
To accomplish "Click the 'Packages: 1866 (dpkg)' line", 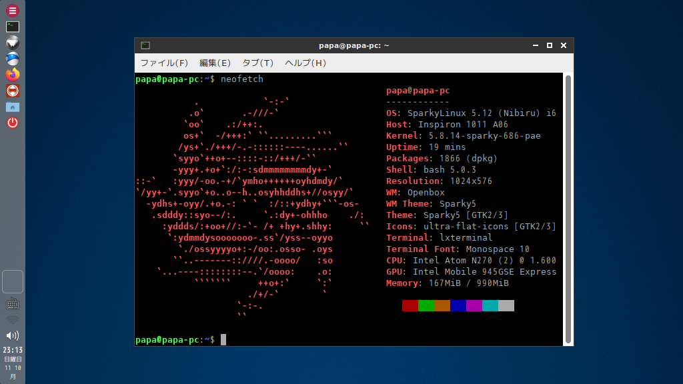I will point(442,159).
